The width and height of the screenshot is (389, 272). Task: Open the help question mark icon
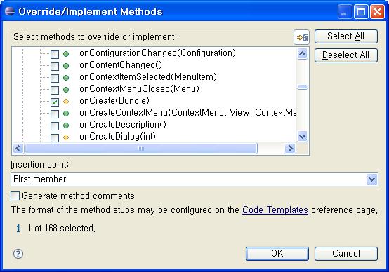(18, 254)
